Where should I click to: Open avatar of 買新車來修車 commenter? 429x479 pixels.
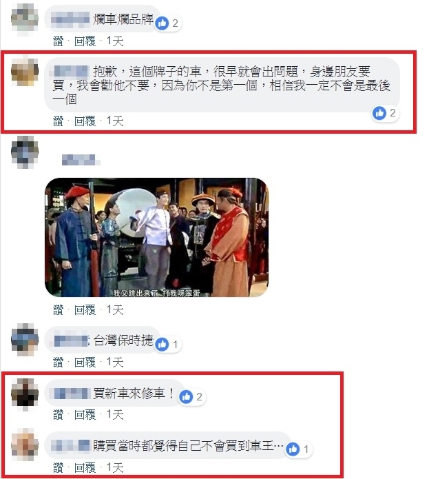tap(25, 394)
